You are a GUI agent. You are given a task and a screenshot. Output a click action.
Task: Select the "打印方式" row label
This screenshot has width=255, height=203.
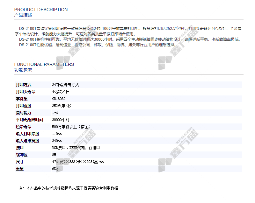(24, 85)
